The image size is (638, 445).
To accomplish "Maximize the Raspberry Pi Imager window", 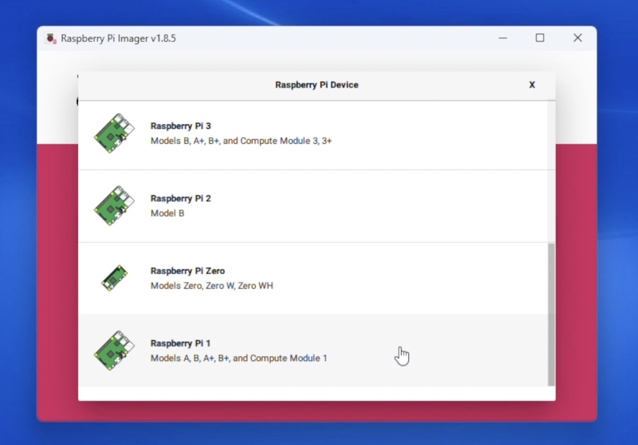I will [x=540, y=38].
